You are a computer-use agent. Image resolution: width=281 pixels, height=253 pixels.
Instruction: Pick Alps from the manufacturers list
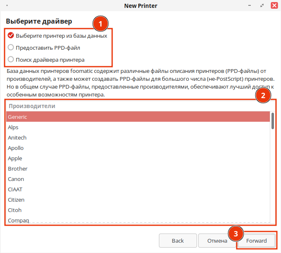point(13,127)
